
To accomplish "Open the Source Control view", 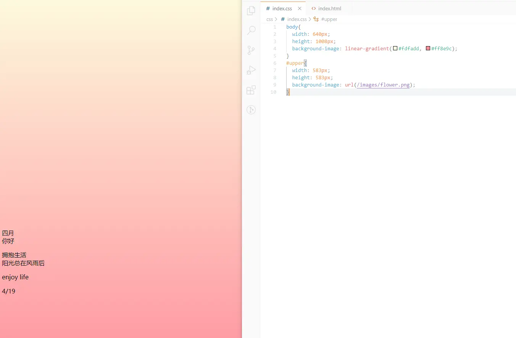I will (251, 50).
